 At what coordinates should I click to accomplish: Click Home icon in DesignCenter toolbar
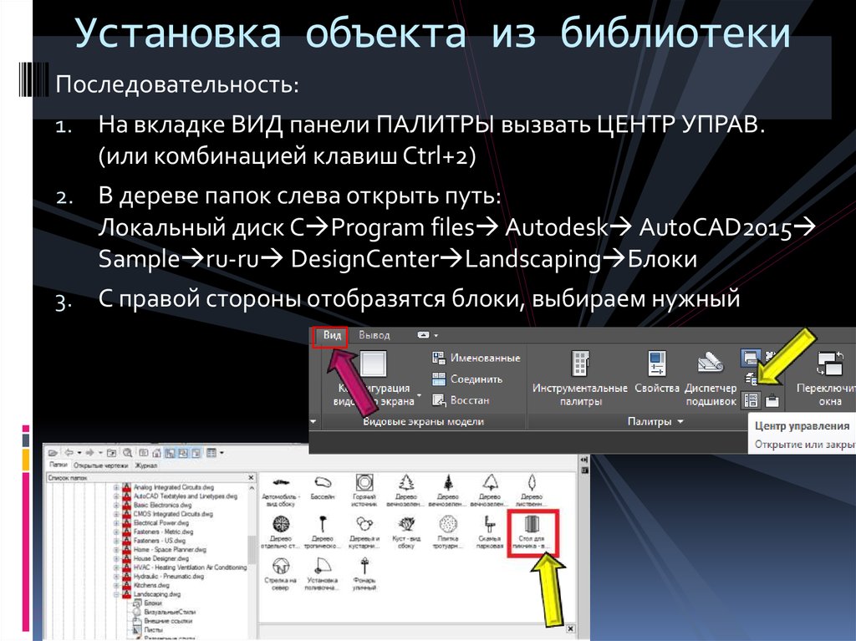coord(156,453)
